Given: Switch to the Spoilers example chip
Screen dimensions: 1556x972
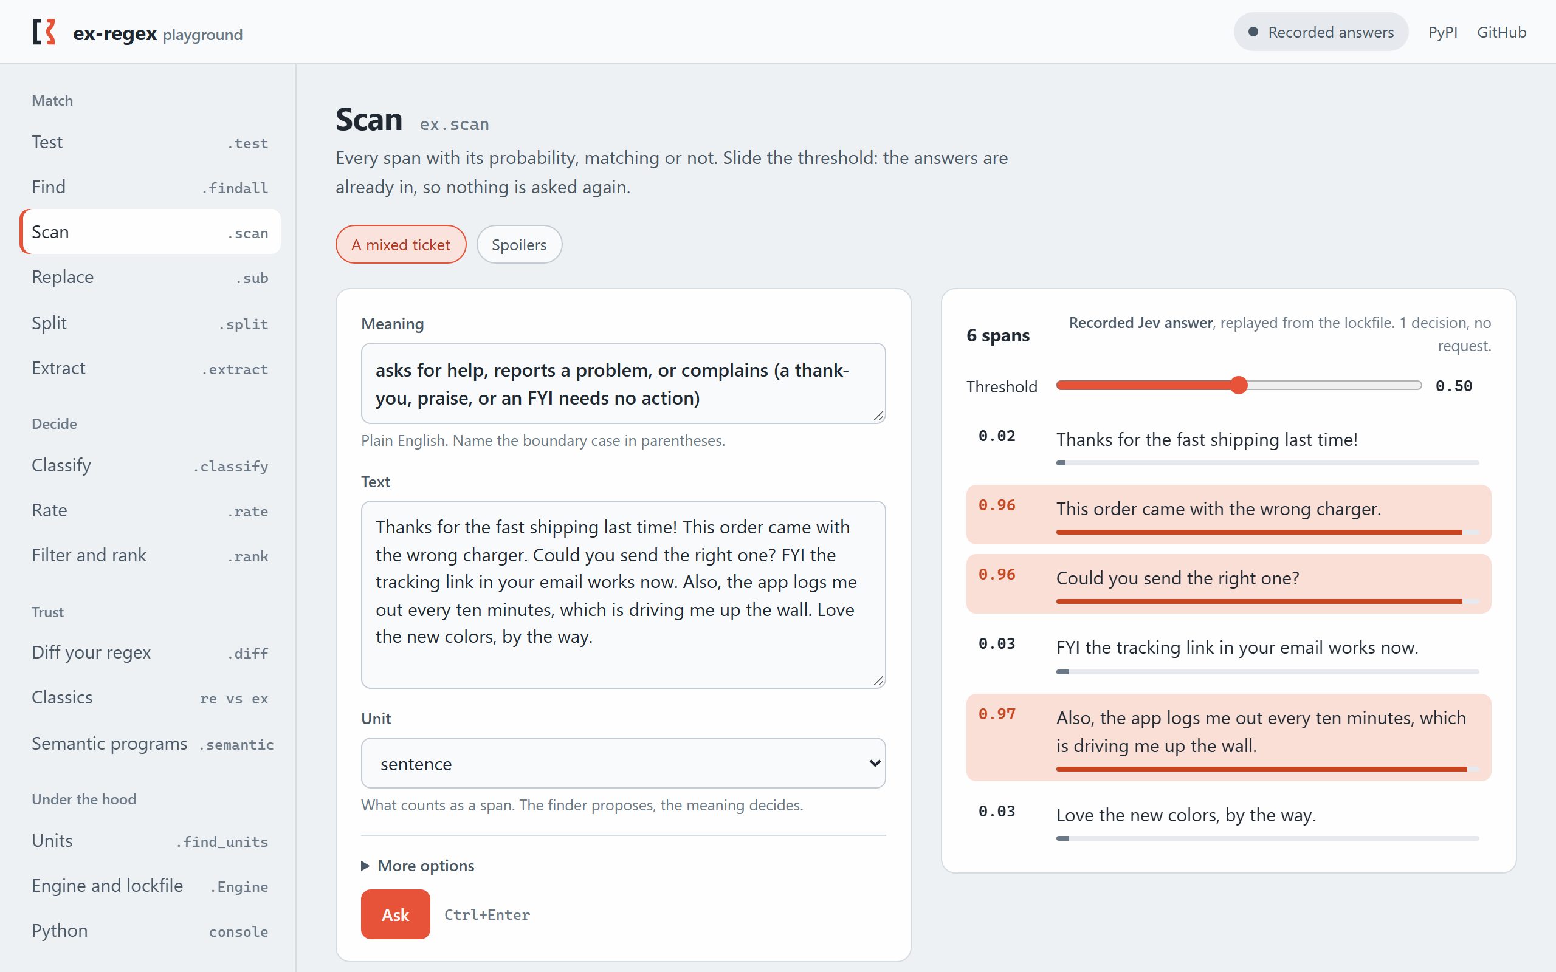Looking at the screenshot, I should (519, 244).
